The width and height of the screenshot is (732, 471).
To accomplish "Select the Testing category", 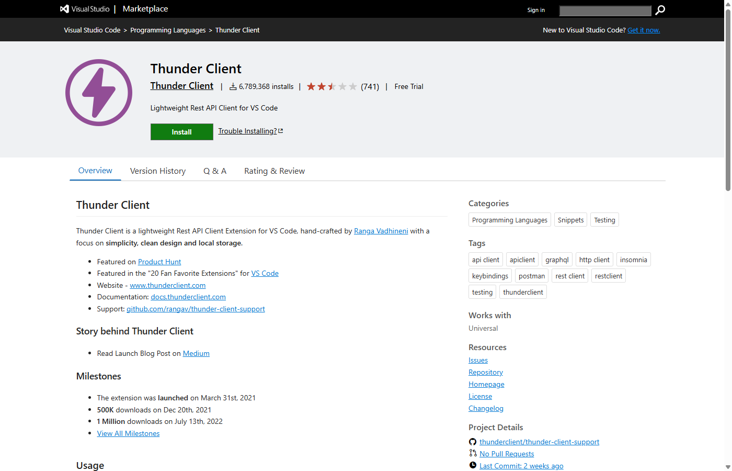I will pyautogui.click(x=604, y=220).
